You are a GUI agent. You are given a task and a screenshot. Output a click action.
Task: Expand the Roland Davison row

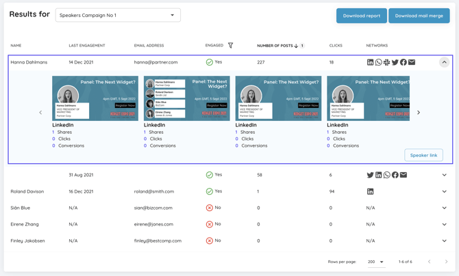(444, 191)
